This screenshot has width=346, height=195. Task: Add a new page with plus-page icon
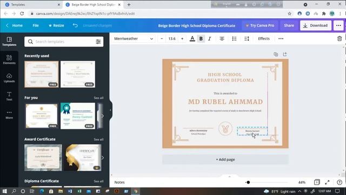coord(285,54)
